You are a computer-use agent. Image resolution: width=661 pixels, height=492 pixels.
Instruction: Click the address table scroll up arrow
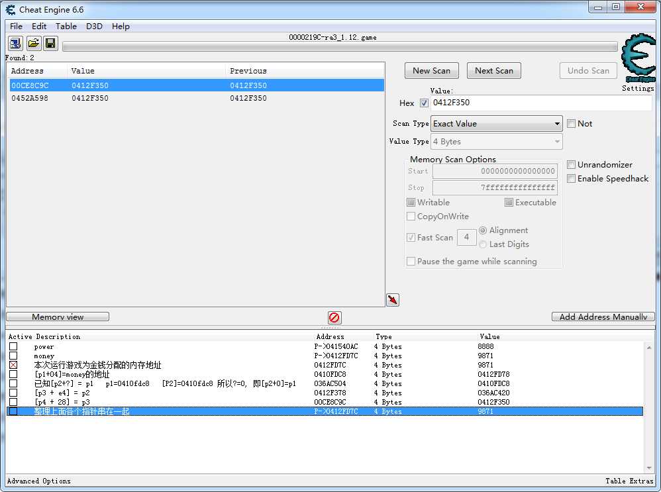pos(649,348)
